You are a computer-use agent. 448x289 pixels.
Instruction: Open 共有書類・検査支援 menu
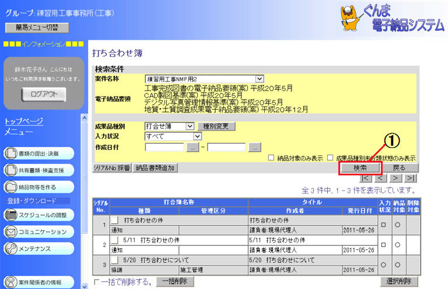[x=39, y=170]
